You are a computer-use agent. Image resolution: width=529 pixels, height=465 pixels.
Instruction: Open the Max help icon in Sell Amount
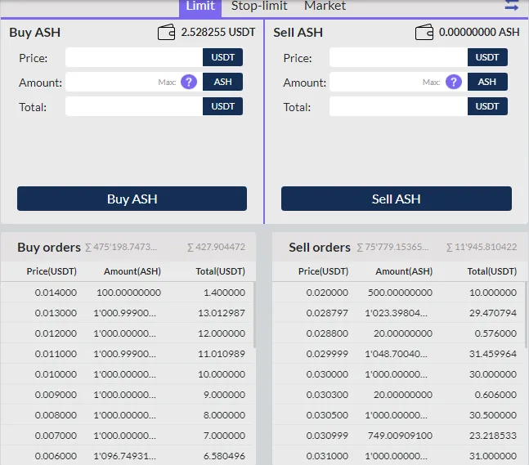tap(454, 82)
